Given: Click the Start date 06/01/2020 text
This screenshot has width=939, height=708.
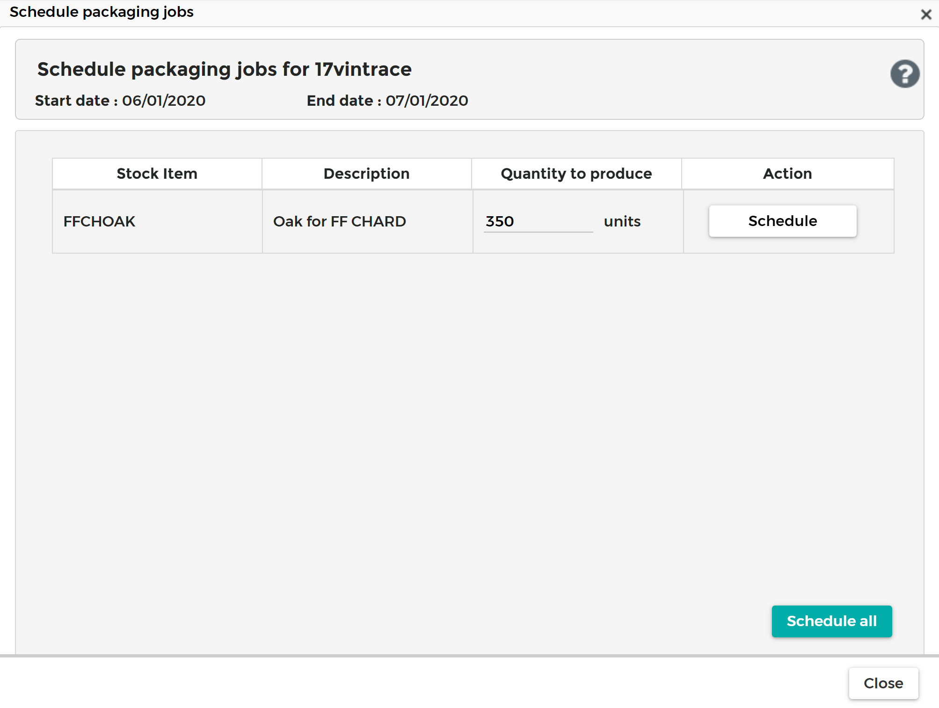Looking at the screenshot, I should tap(120, 101).
